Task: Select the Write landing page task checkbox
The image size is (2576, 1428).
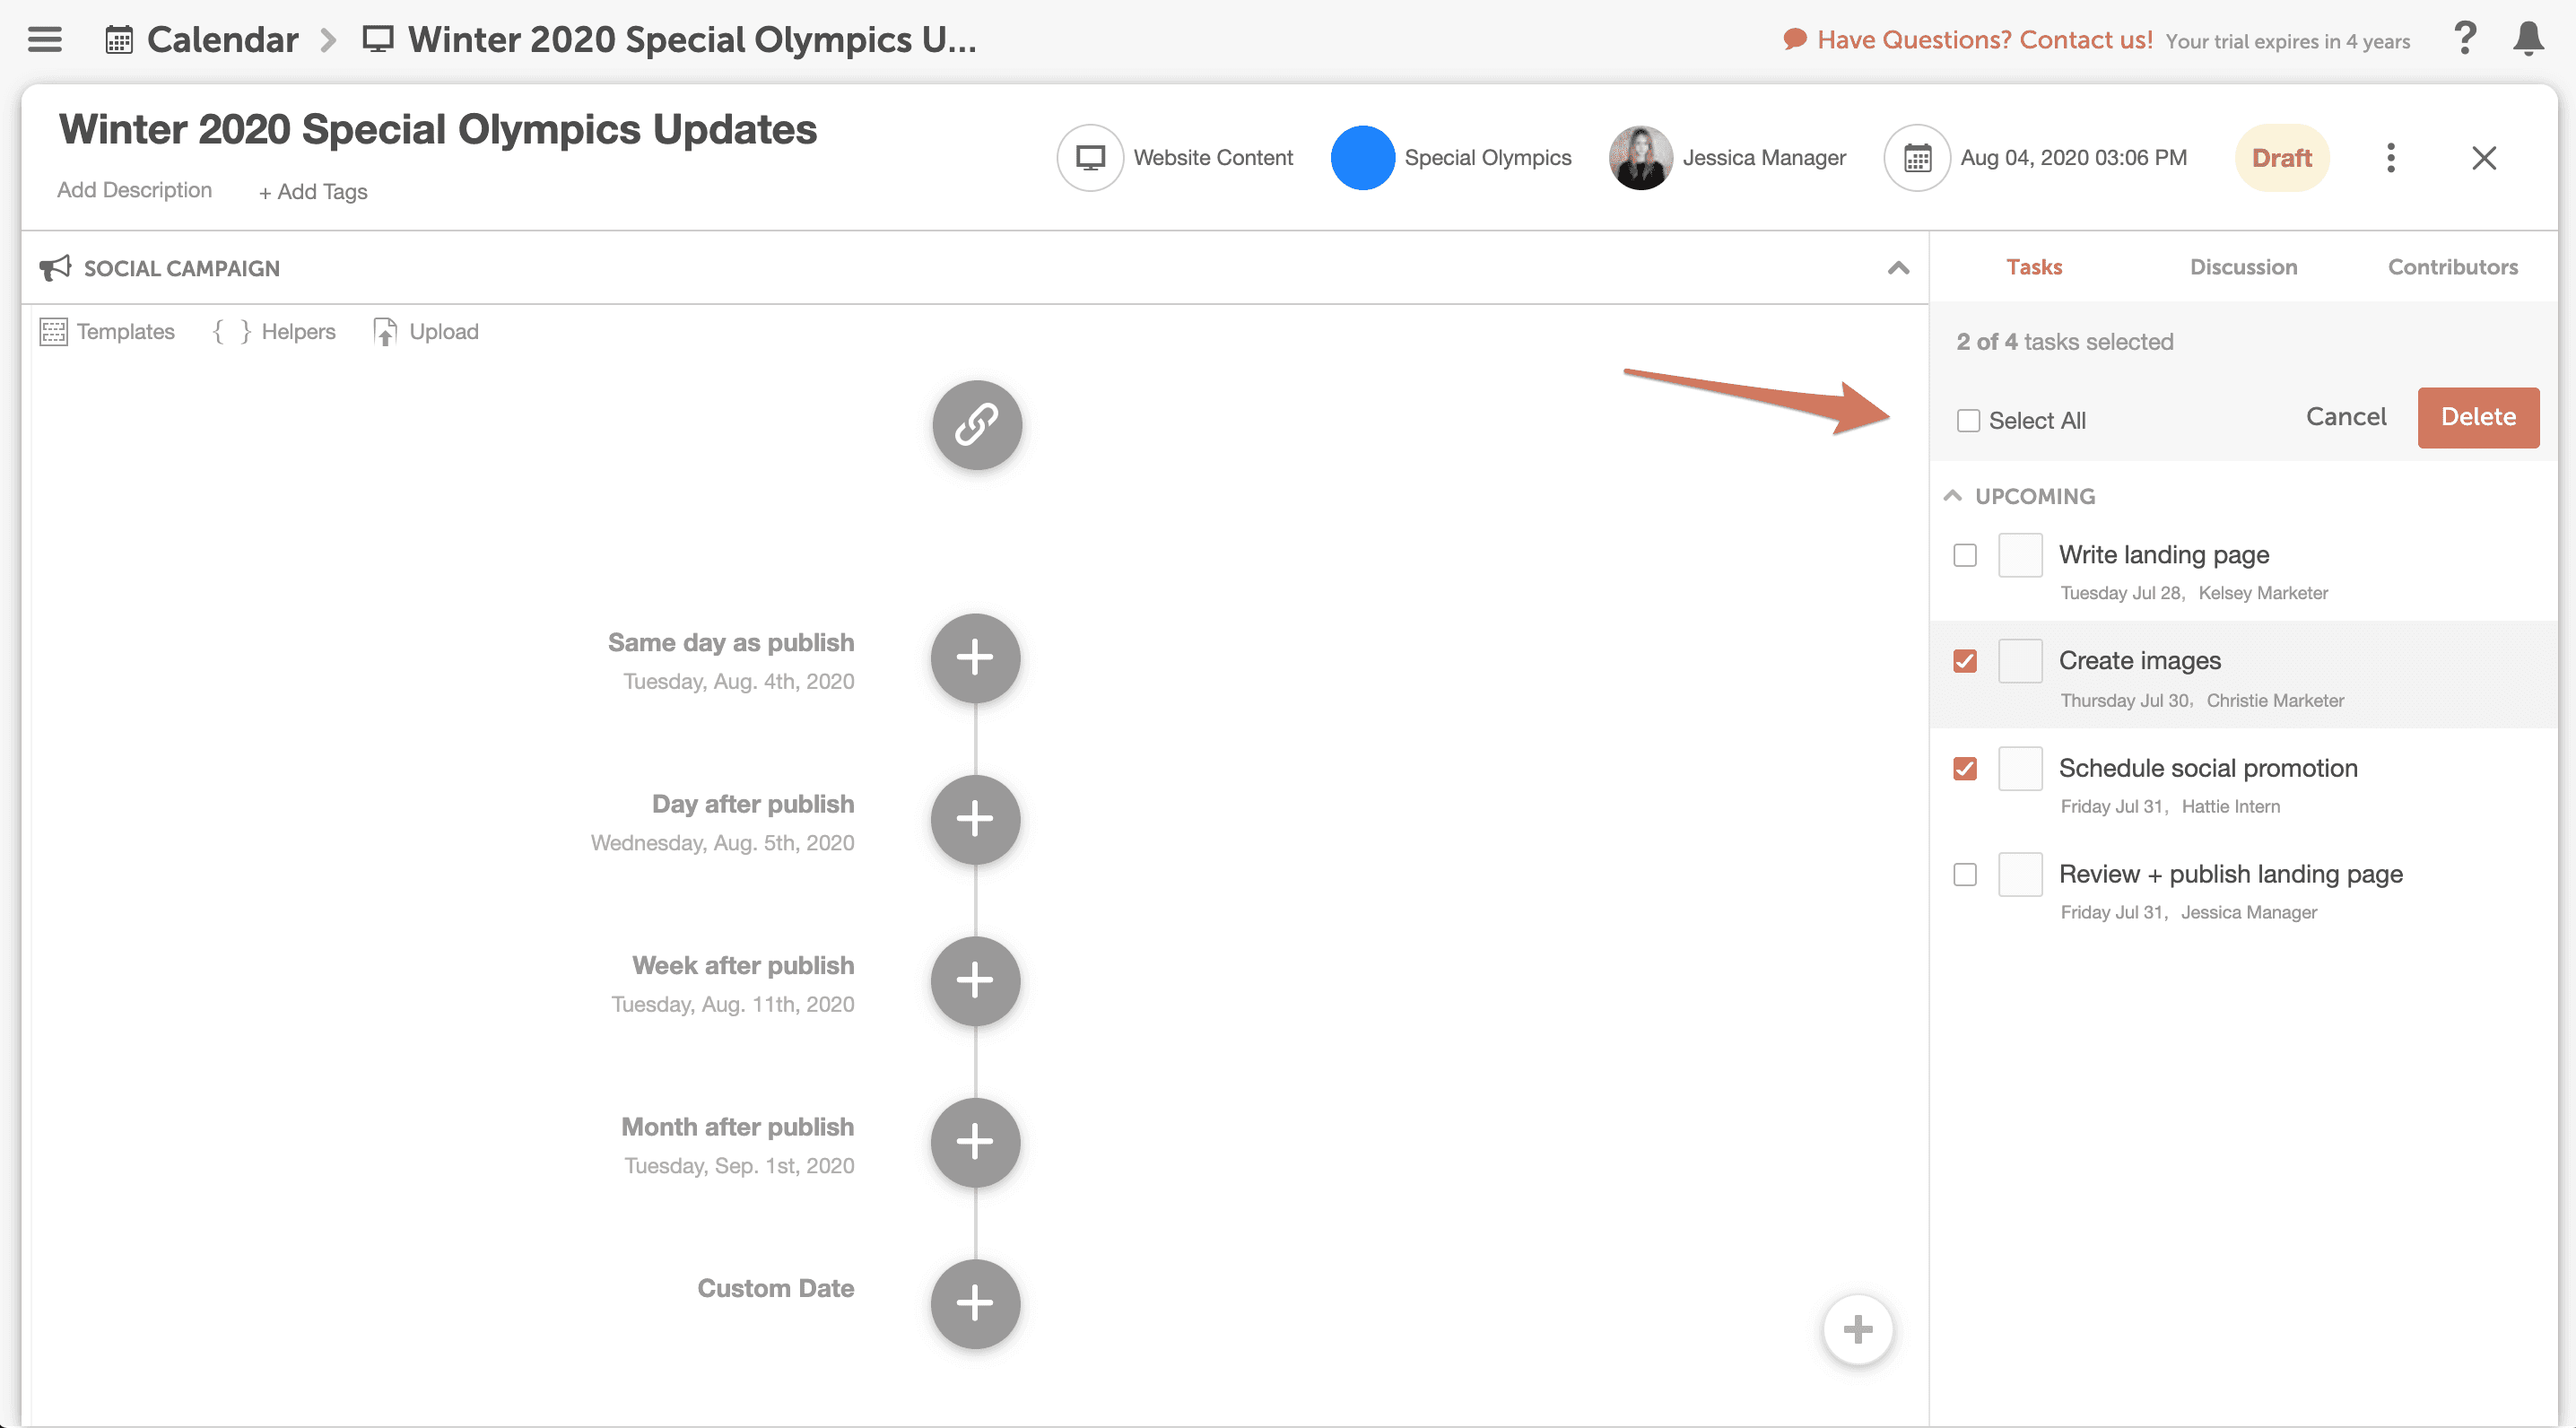Action: (x=1964, y=555)
